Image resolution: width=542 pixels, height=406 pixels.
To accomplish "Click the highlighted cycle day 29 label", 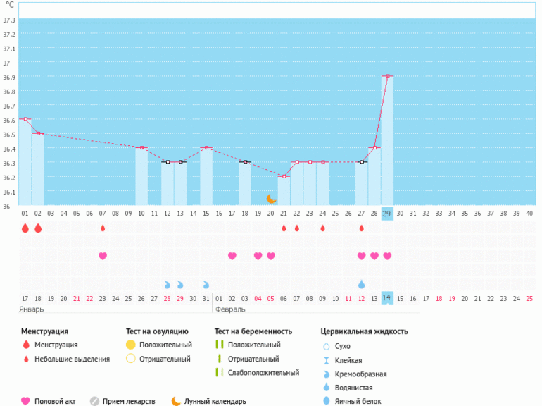I will [x=387, y=213].
